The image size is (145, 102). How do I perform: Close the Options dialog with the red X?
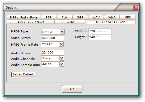(135, 7)
